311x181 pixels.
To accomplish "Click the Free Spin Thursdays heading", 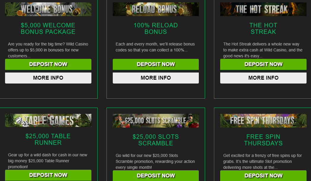I will [263, 140].
